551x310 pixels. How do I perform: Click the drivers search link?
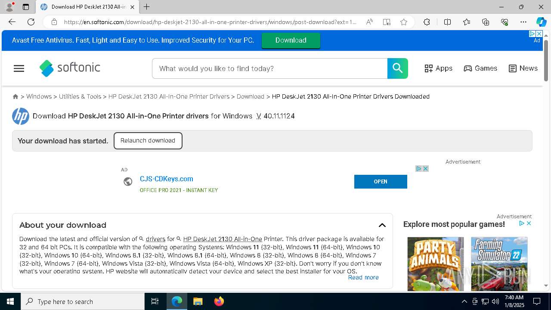pyautogui.click(x=155, y=239)
